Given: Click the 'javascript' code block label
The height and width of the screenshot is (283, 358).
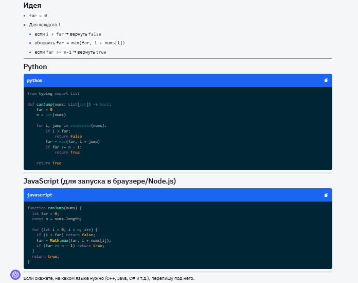Looking at the screenshot, I should [x=39, y=195].
